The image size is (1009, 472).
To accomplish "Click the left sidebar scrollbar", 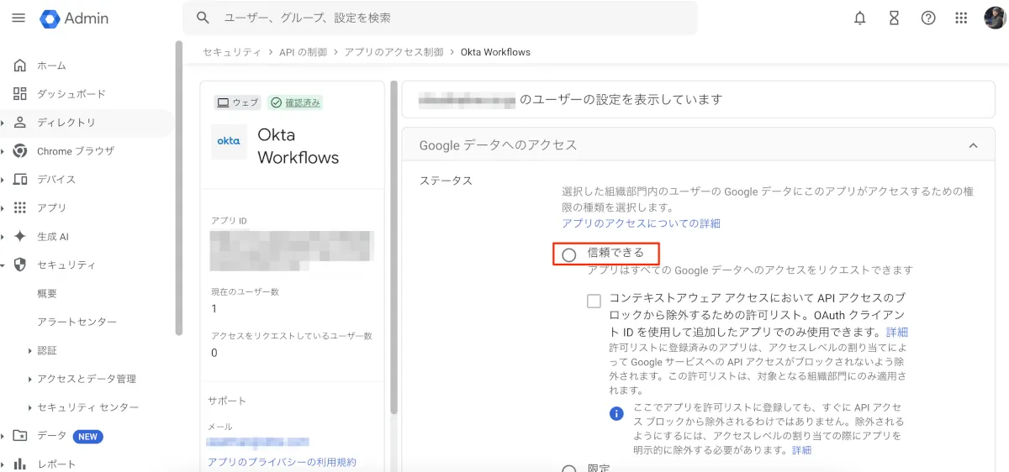I will [178, 189].
